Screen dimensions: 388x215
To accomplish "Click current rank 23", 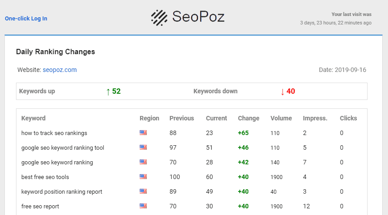I will 209,133.
